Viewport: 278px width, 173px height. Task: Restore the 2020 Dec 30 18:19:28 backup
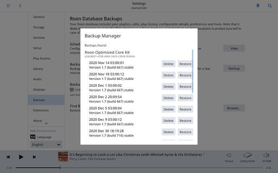pyautogui.click(x=185, y=132)
